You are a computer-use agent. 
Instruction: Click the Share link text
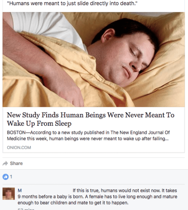pos(16,163)
